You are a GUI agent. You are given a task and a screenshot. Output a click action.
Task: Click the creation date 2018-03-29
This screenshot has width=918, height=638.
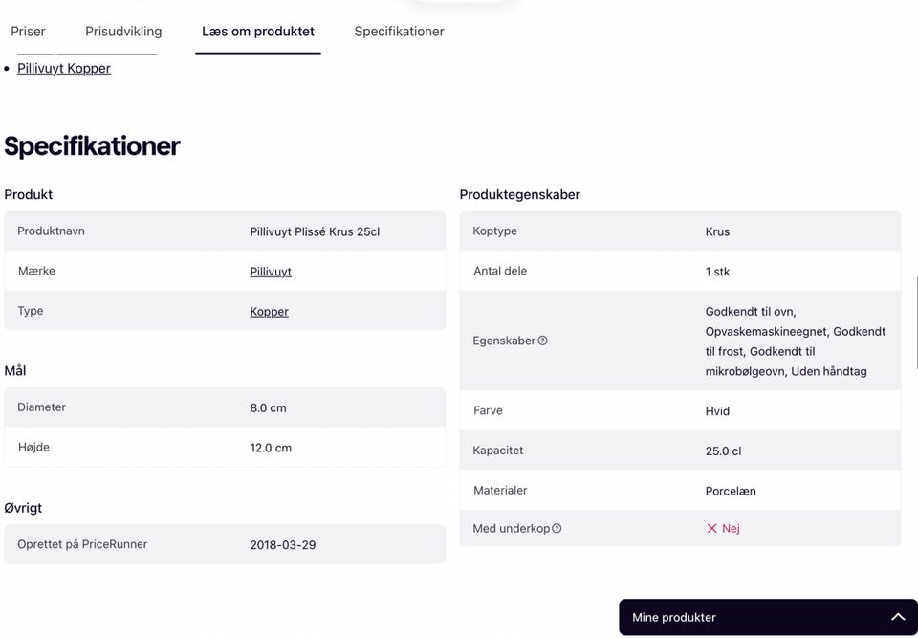[x=283, y=545]
